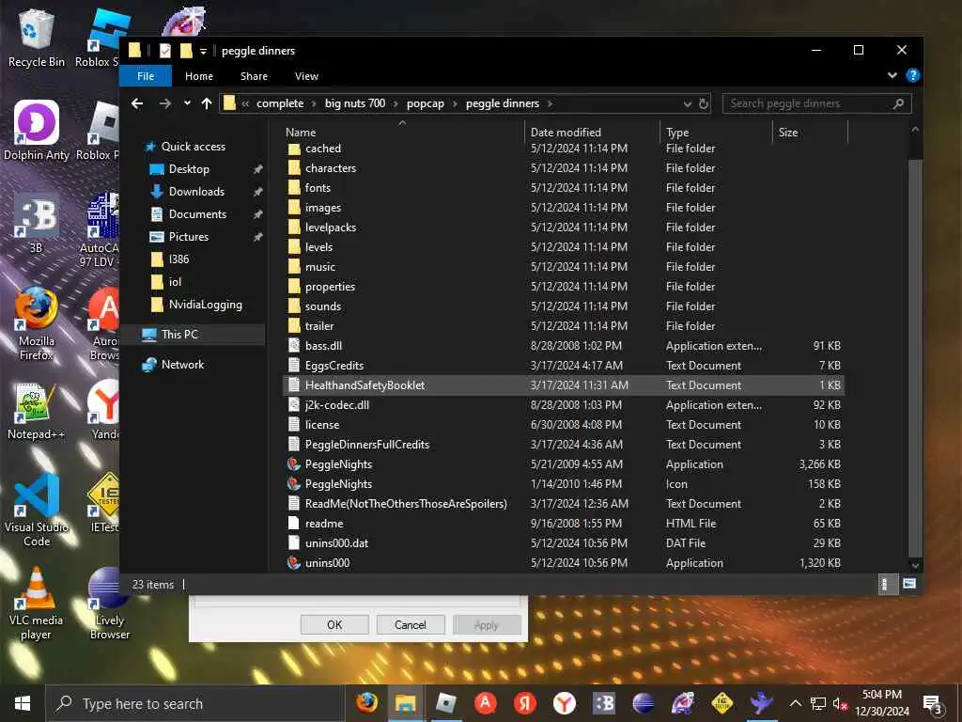
Task: Select bass.dll file
Action: (x=323, y=346)
